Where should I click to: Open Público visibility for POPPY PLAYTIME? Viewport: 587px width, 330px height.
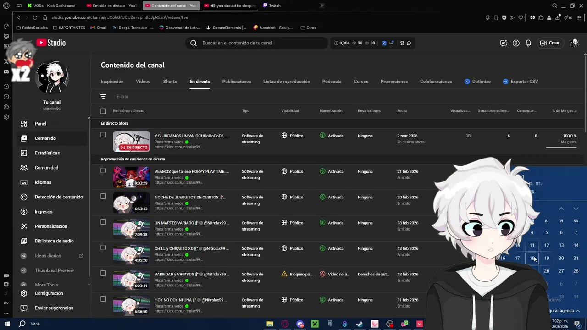(x=292, y=171)
